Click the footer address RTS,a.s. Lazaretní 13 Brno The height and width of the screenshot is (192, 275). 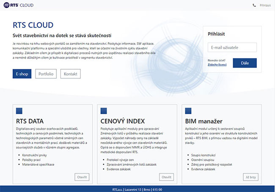(x=137, y=189)
